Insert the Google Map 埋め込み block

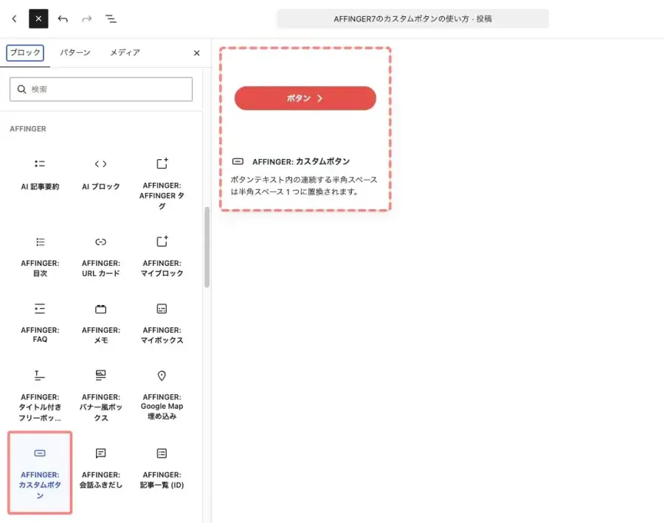tap(162, 396)
